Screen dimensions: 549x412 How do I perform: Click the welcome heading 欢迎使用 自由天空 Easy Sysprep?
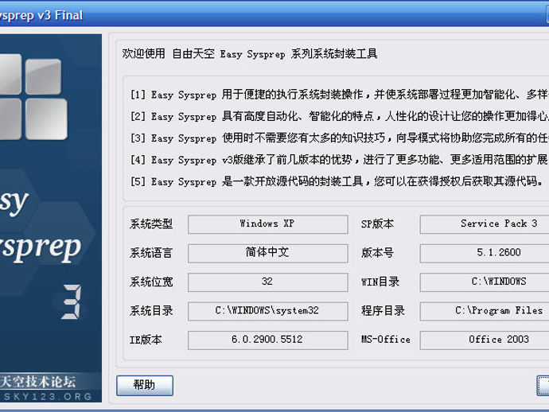(x=250, y=54)
